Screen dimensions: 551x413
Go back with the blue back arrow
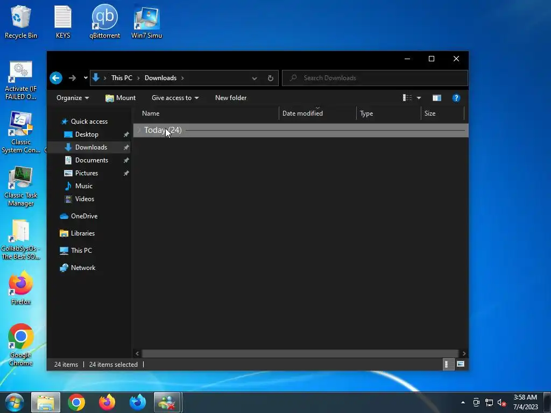pyautogui.click(x=56, y=78)
